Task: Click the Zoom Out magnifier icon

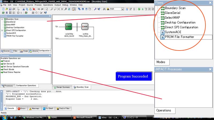Action: pyautogui.click(x=55, y=9)
